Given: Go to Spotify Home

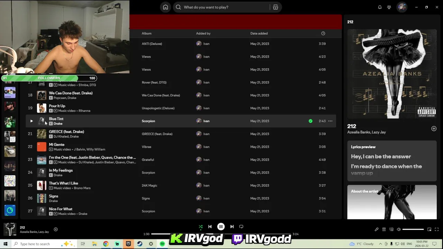Looking at the screenshot, I should (165, 7).
